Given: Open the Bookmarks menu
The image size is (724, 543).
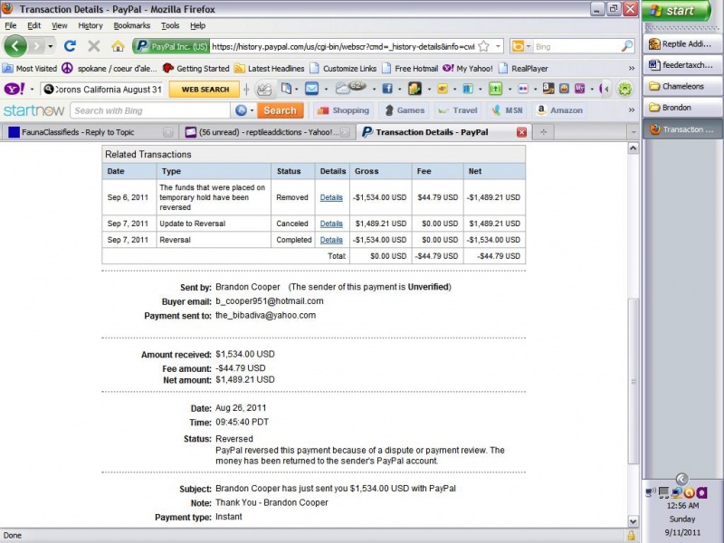Looking at the screenshot, I should click(131, 25).
